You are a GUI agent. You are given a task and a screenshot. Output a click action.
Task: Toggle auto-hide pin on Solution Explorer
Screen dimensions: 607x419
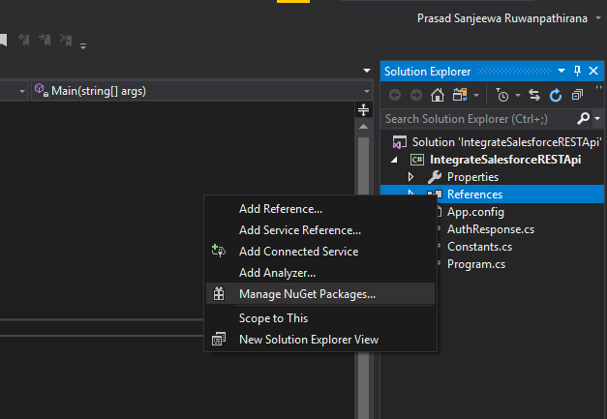point(578,71)
